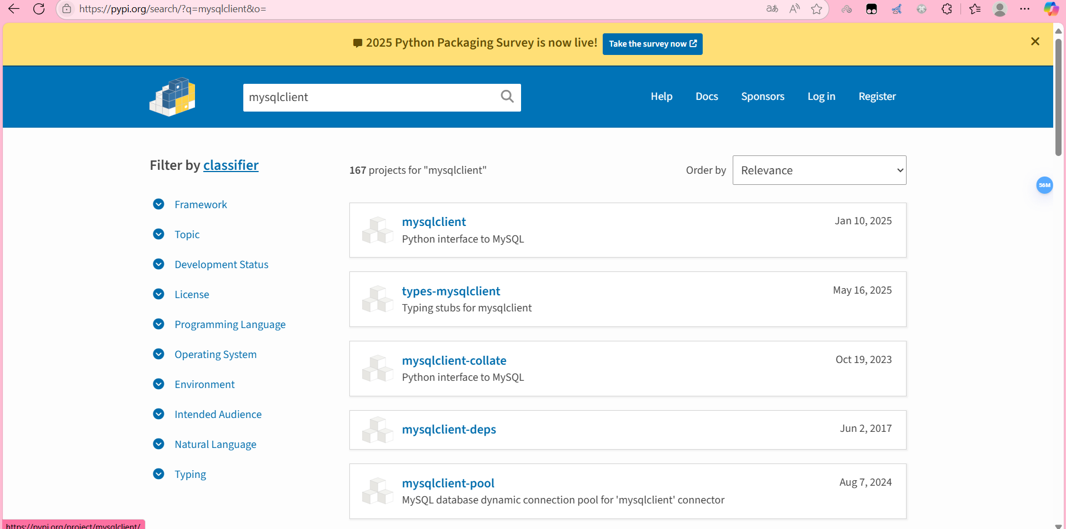Viewport: 1066px width, 529px height.
Task: Click the Jan 10, 2025 release date
Action: click(863, 221)
